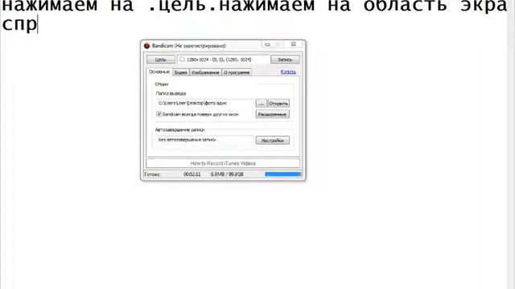This screenshot has height=289, width=515.
Task: Click the 1280x1024 target area field
Action: click(x=224, y=59)
